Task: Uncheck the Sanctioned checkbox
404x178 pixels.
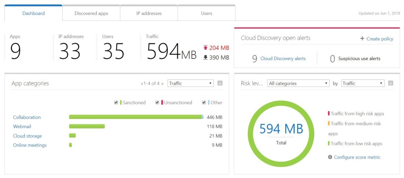Action: coord(116,103)
